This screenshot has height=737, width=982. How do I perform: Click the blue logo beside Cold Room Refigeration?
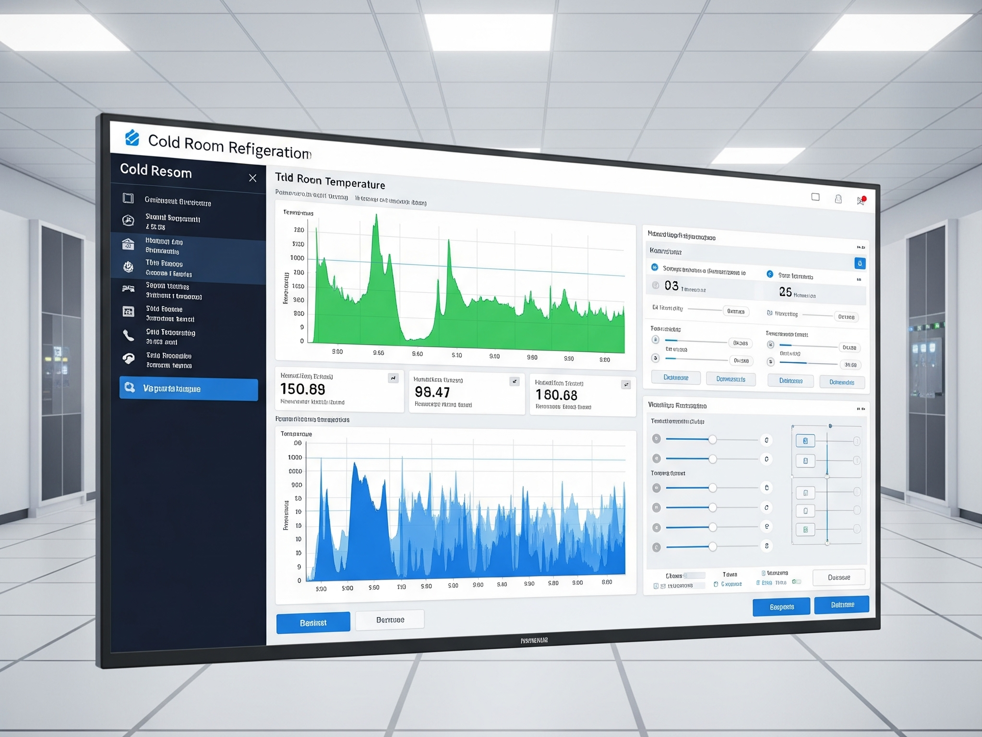coord(132,138)
